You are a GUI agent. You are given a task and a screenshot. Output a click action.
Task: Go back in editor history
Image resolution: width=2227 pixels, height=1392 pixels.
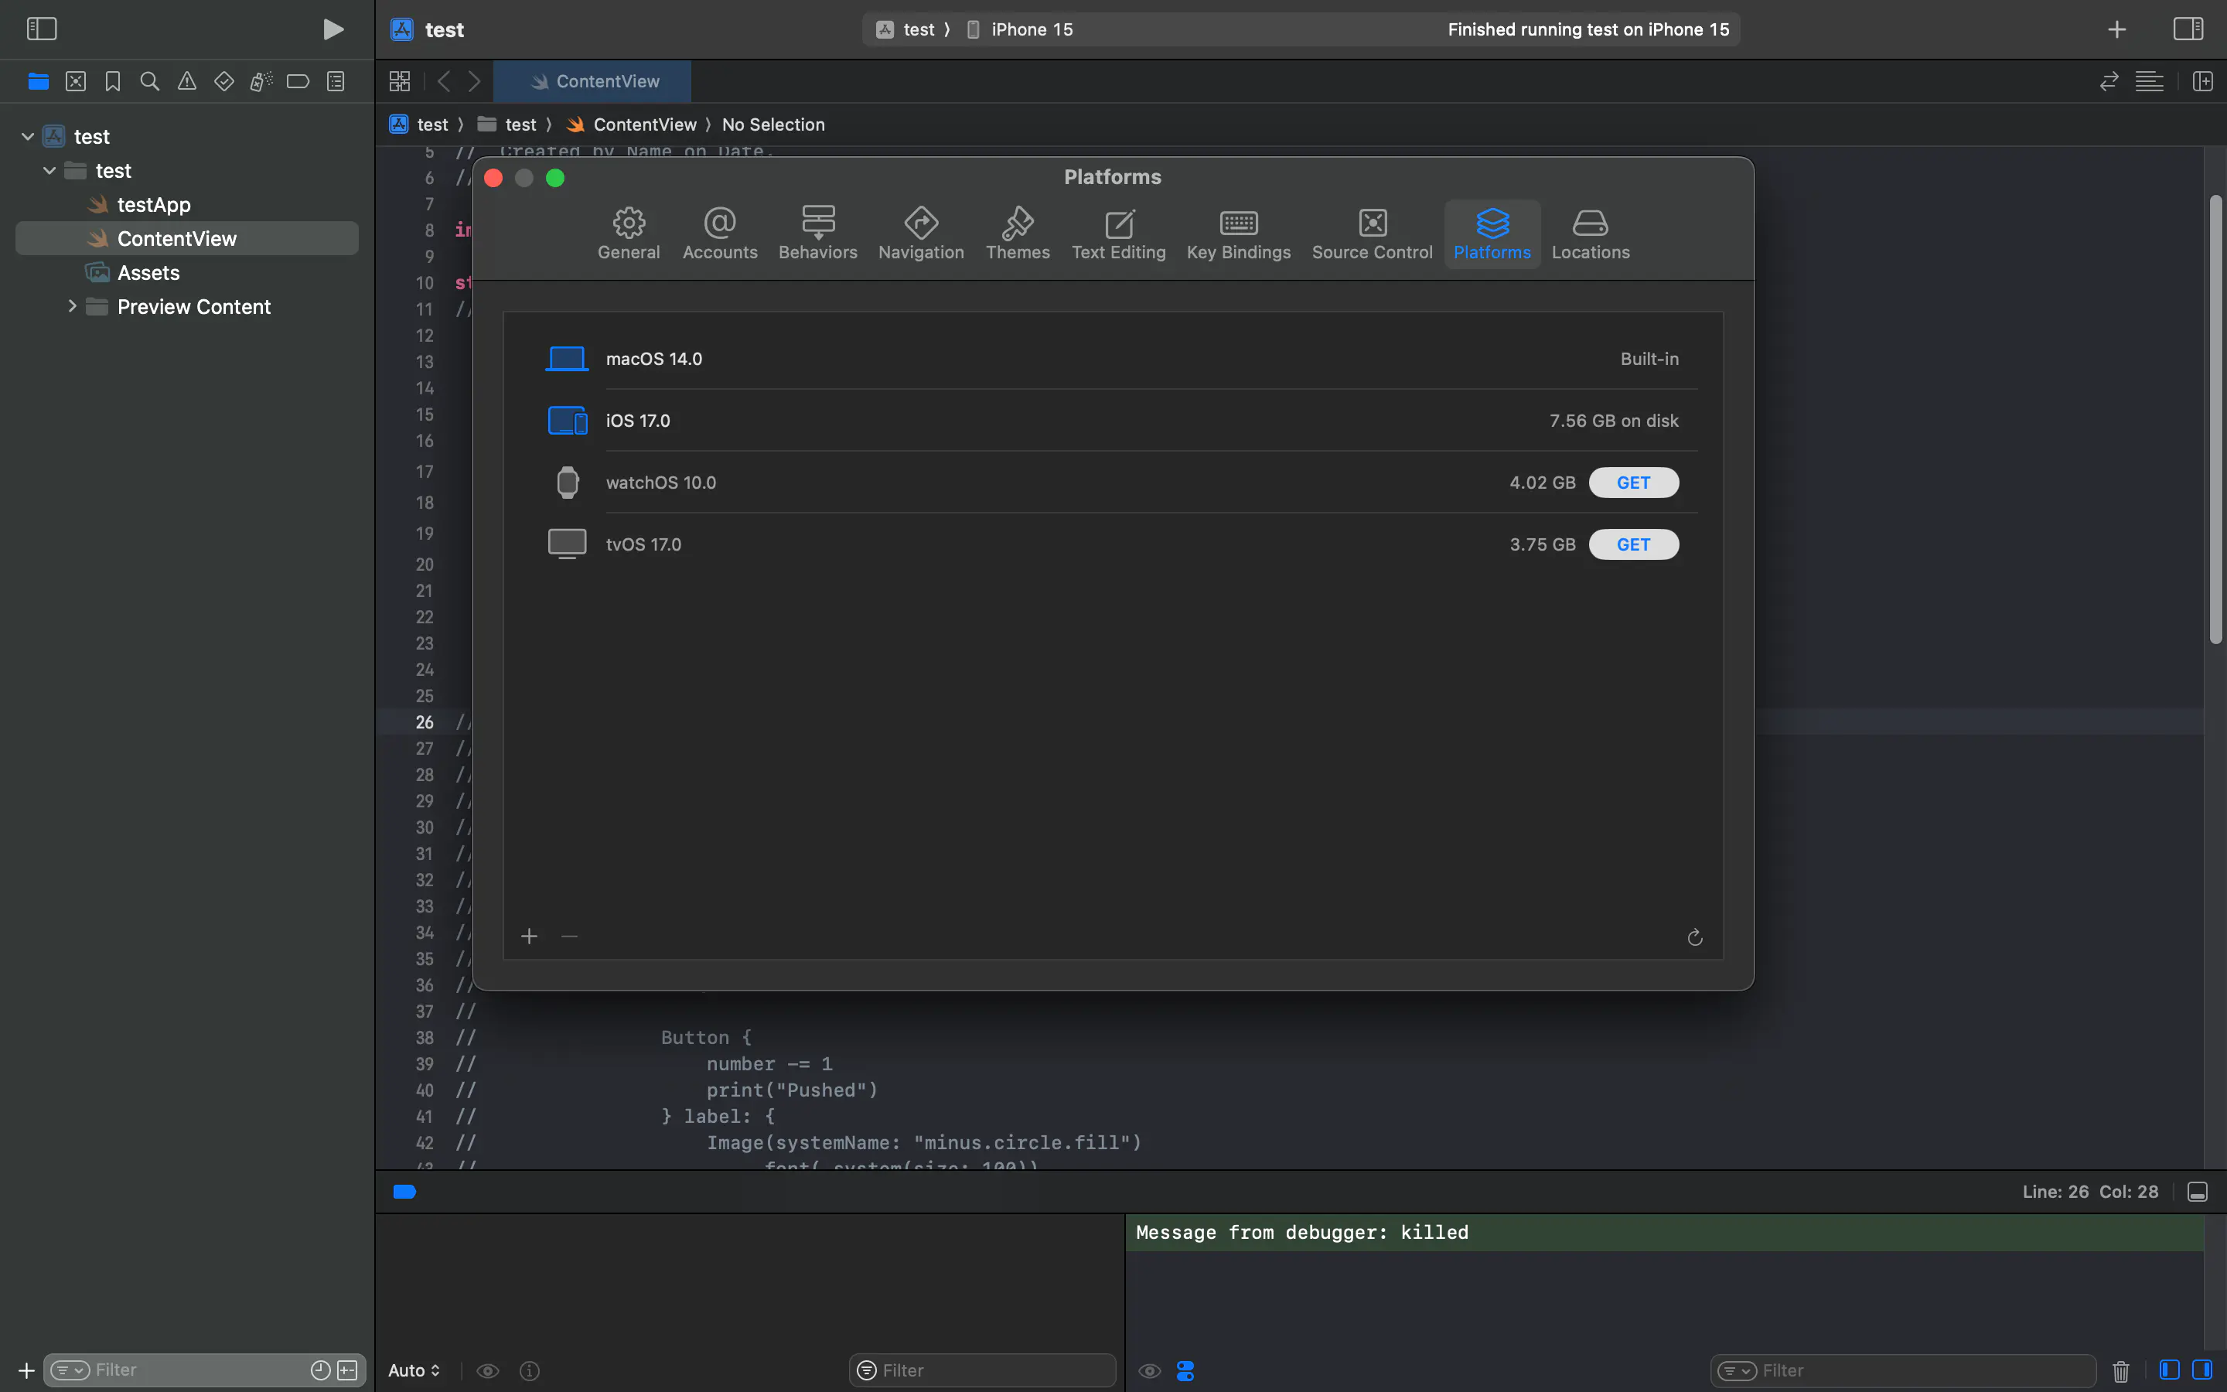(444, 81)
